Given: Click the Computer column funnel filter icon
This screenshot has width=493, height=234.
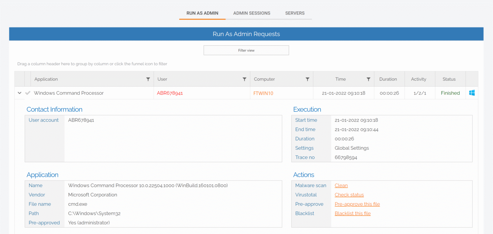Looking at the screenshot, I should tap(307, 79).
